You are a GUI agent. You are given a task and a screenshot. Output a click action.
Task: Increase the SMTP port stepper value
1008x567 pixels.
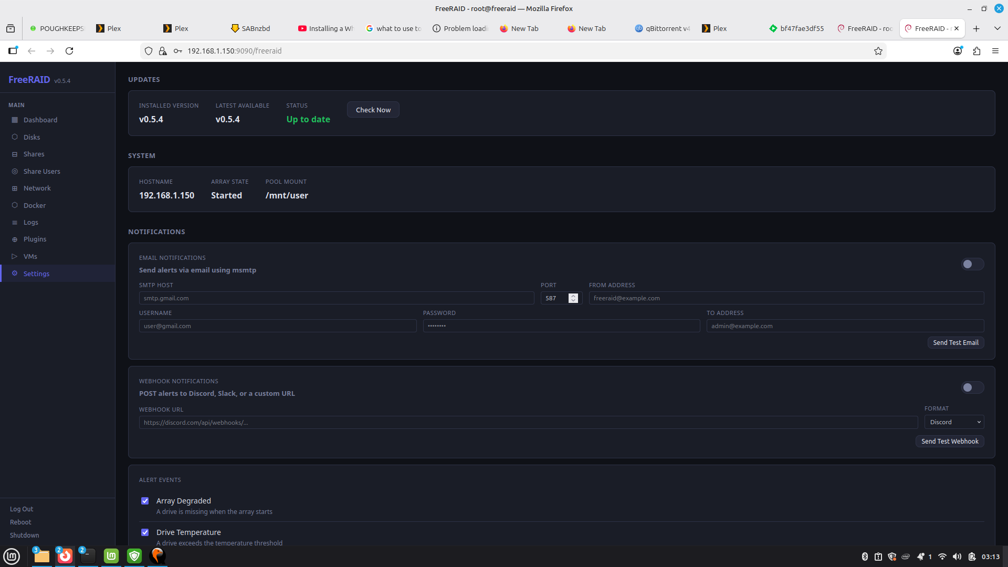tap(573, 296)
